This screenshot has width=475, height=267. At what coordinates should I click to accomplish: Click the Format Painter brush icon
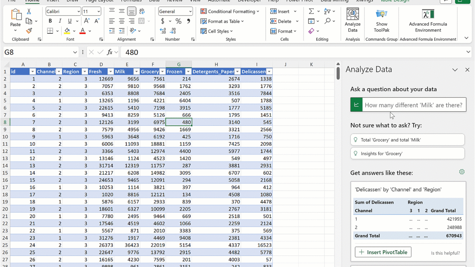pyautogui.click(x=29, y=31)
